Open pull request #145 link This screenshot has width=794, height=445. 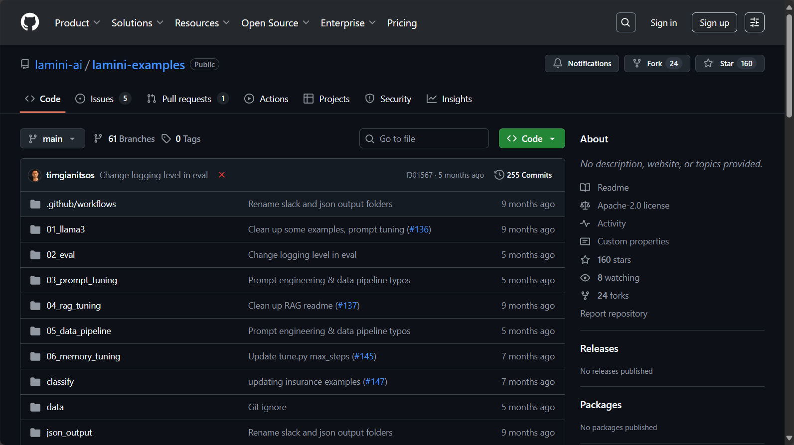click(x=364, y=356)
